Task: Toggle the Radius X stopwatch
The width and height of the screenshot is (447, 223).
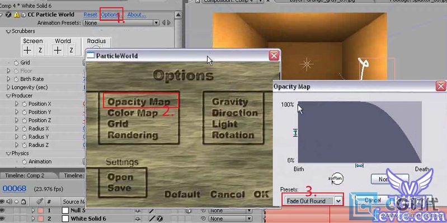Action: coord(24,128)
